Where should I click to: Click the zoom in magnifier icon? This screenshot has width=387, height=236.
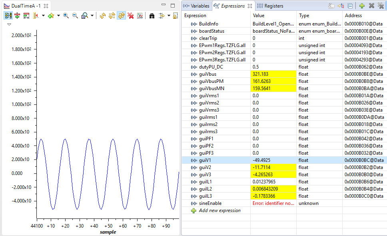66,16
